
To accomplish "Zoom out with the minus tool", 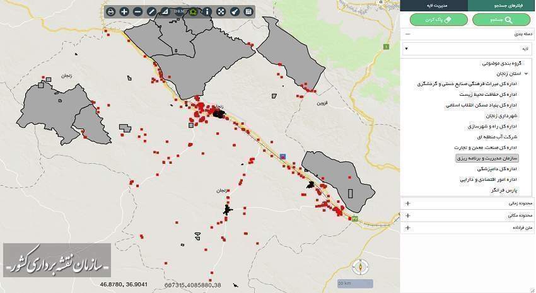I will pos(137,11).
